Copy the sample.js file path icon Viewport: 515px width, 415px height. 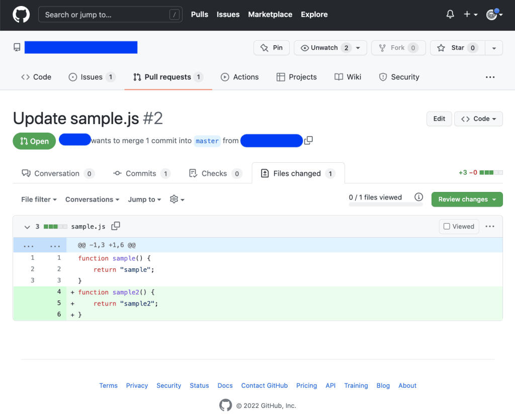click(x=116, y=226)
